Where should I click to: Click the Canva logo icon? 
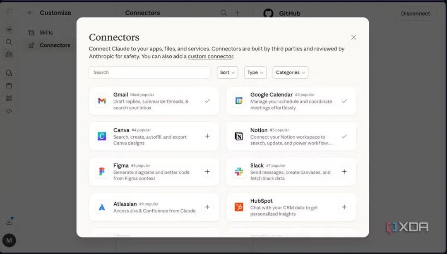click(102, 136)
